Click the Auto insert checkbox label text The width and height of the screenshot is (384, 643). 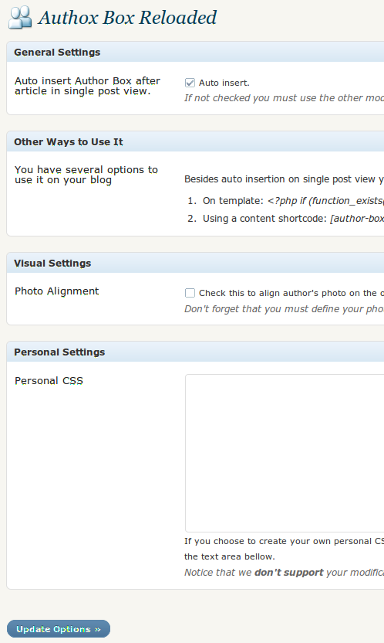(x=224, y=83)
